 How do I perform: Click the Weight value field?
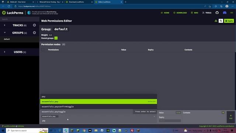pyautogui.click(x=51, y=35)
